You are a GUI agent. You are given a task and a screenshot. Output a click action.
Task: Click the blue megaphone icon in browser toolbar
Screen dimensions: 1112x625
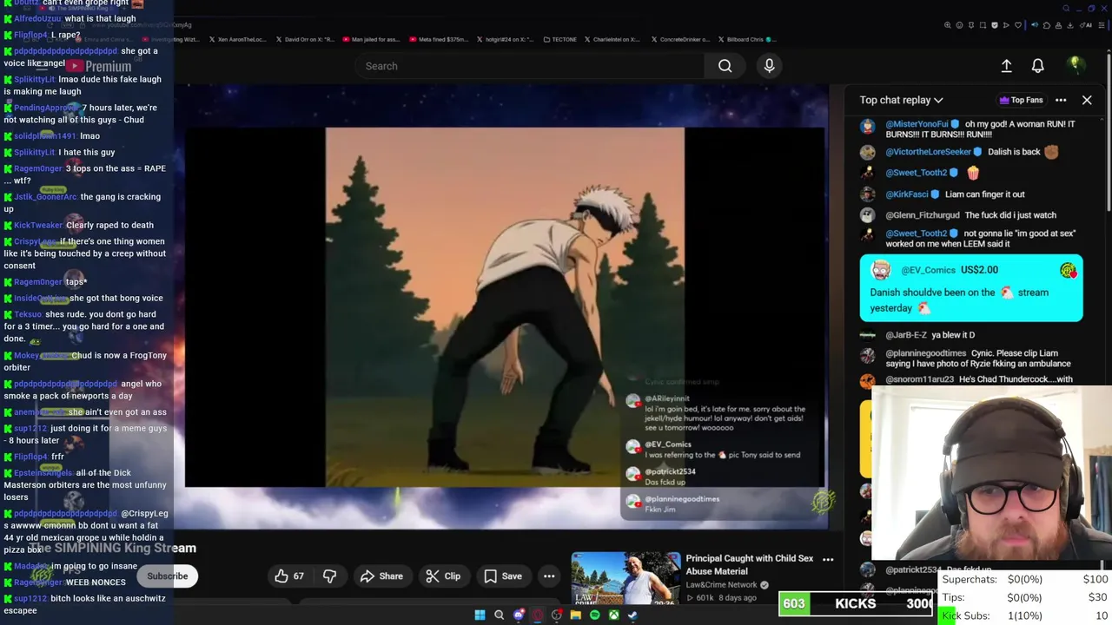pyautogui.click(x=1035, y=25)
